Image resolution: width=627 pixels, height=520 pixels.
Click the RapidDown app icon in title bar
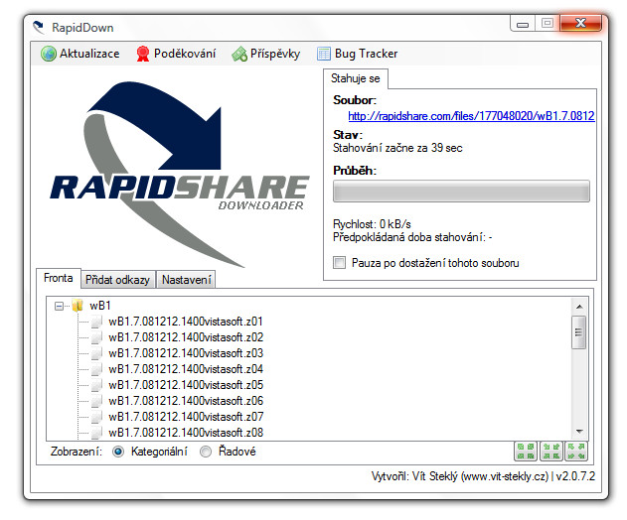(x=39, y=27)
